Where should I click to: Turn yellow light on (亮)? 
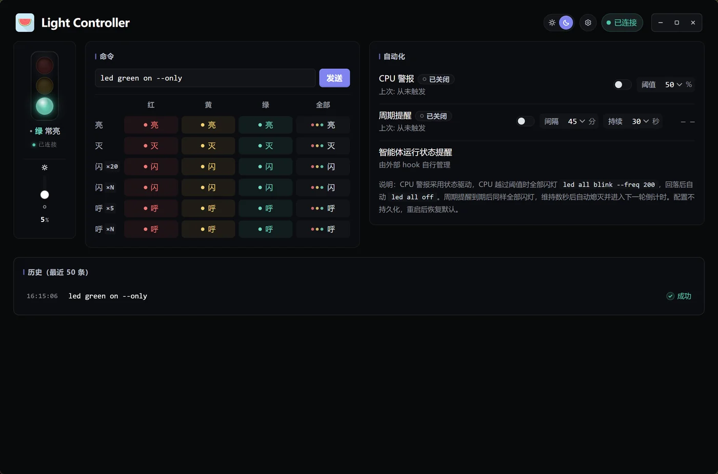click(208, 125)
